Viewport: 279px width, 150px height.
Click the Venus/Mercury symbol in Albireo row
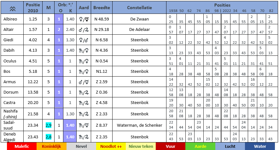(84, 19)
